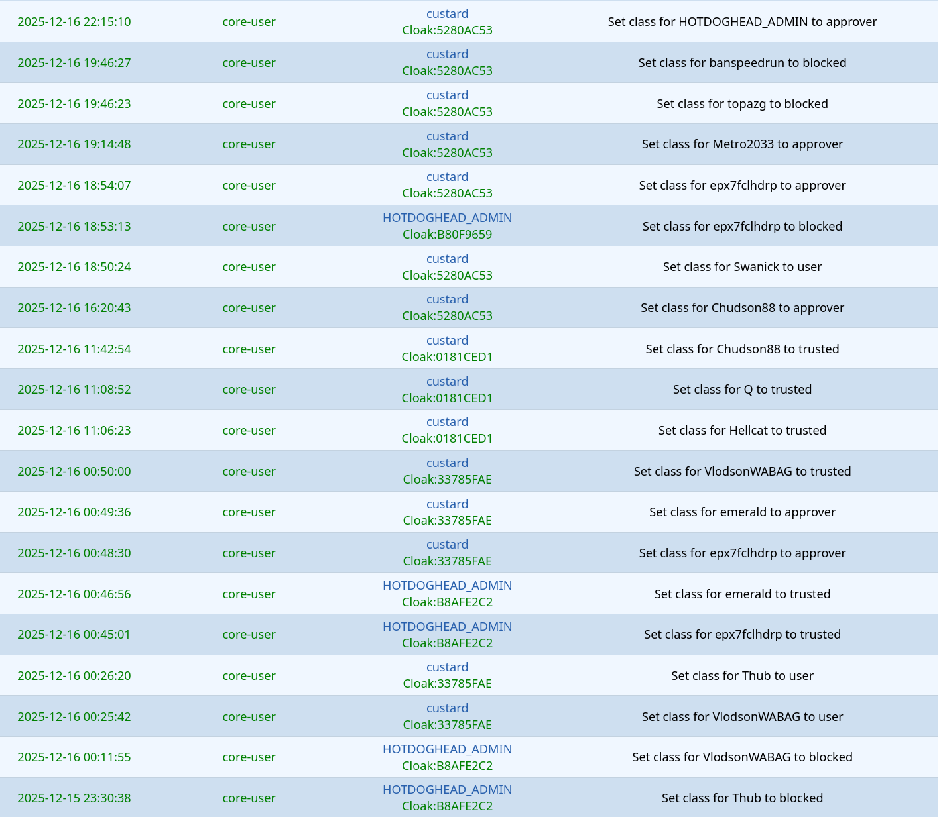Select 'Set class for HOTDOGHEAD_ADMIN to approver' message

(x=742, y=22)
